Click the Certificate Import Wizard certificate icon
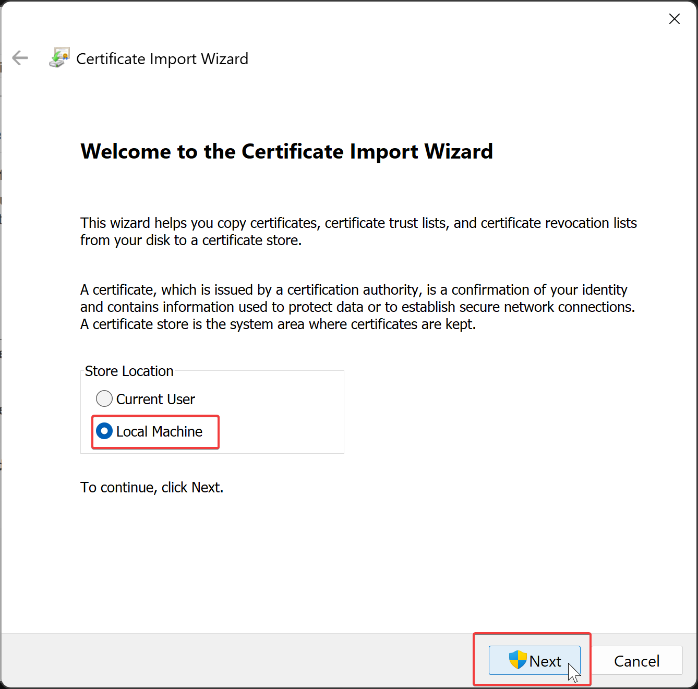 59,56
